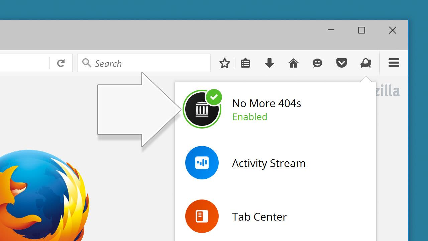Viewport: 428px width, 241px height.
Task: Bookmark this page with the star icon
Action: click(225, 63)
